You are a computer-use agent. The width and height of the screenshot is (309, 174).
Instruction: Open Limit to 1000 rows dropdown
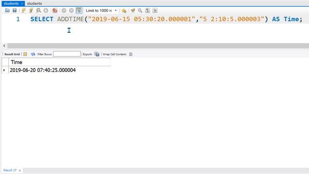101,11
